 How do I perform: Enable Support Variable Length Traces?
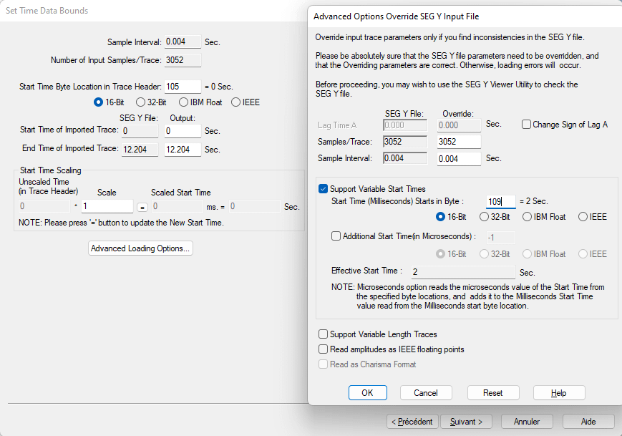(x=324, y=334)
